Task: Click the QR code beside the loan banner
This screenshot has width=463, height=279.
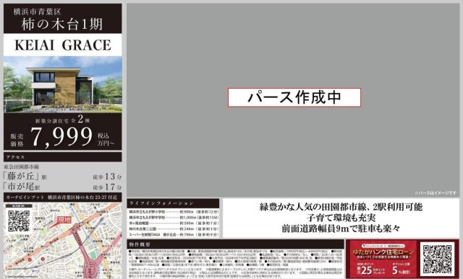Action: click(x=437, y=260)
